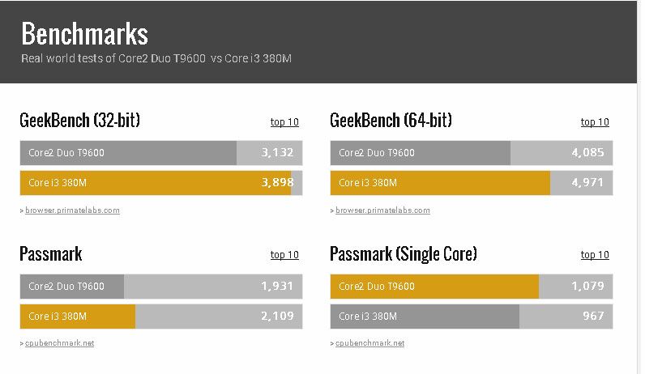
Task: Click the Passmark (Single Core) heading
Action: (404, 254)
